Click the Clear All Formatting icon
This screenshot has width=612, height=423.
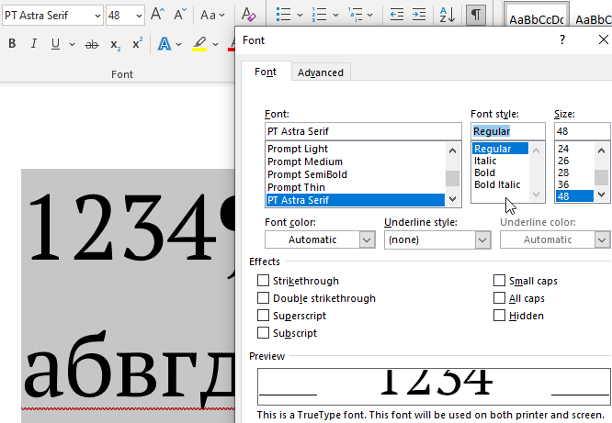(248, 15)
